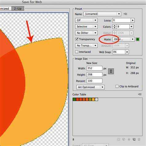
Task: Click the trash icon to delete selected colors
Action: click(x=139, y=139)
